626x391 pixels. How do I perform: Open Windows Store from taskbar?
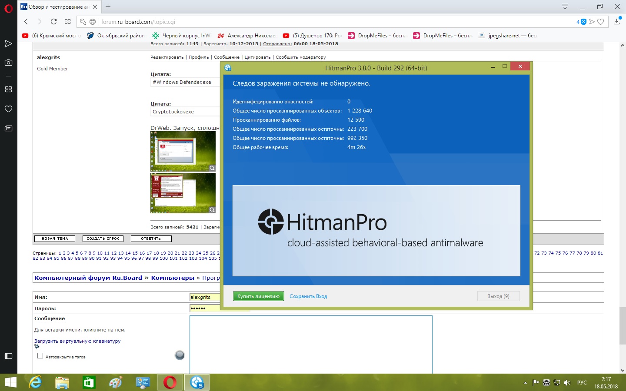pos(89,382)
